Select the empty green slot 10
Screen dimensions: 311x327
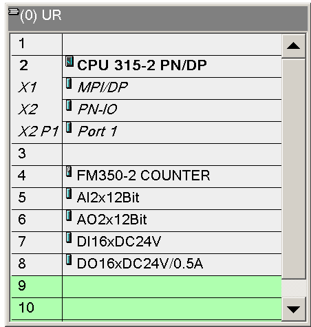point(147,309)
